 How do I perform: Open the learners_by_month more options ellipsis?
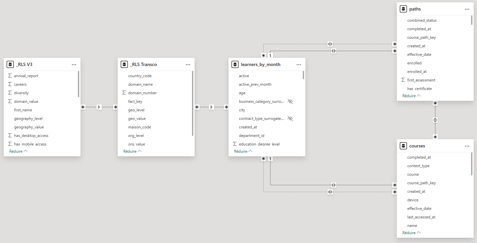click(x=299, y=65)
